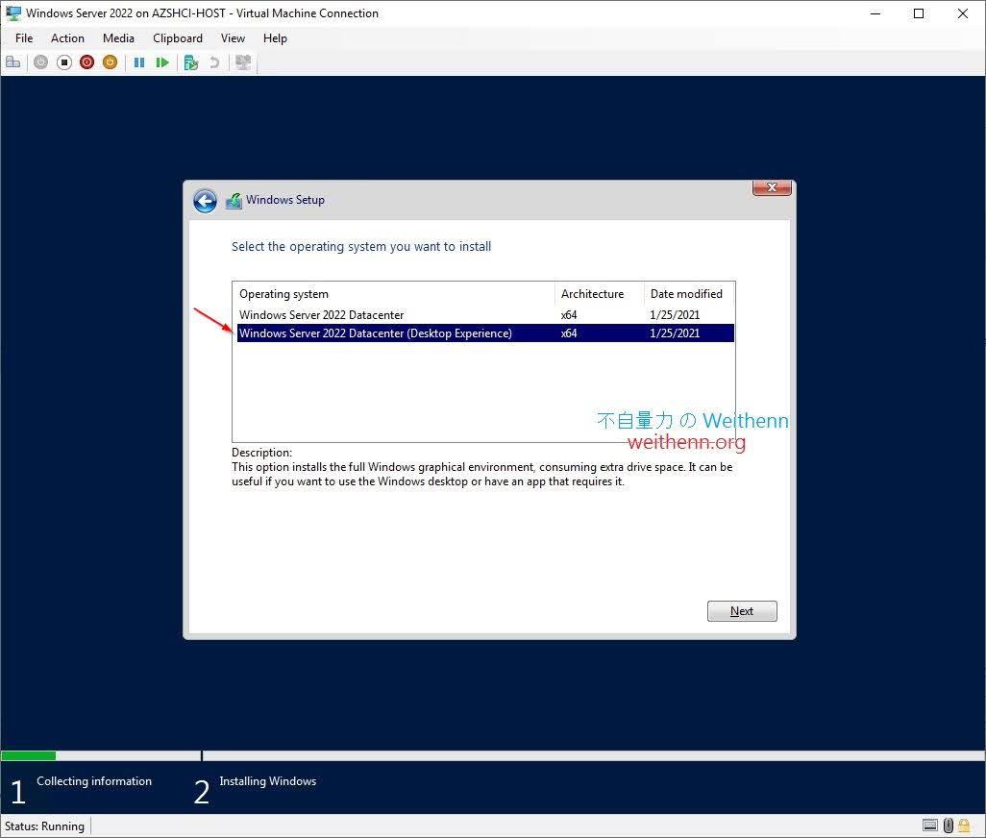The image size is (986, 838).
Task: Shut down the VM with the red power icon
Action: click(x=86, y=62)
